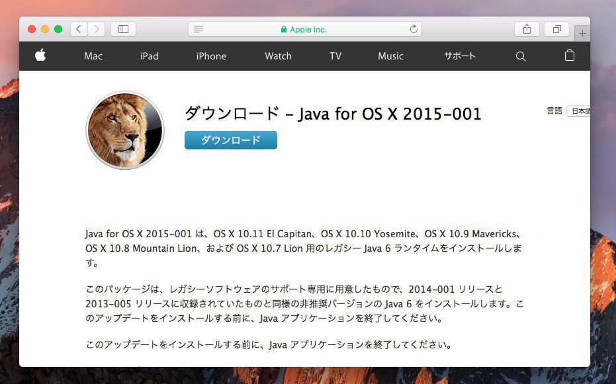Open the iPad menu item
Screen dimensions: 616x384
pyautogui.click(x=150, y=56)
